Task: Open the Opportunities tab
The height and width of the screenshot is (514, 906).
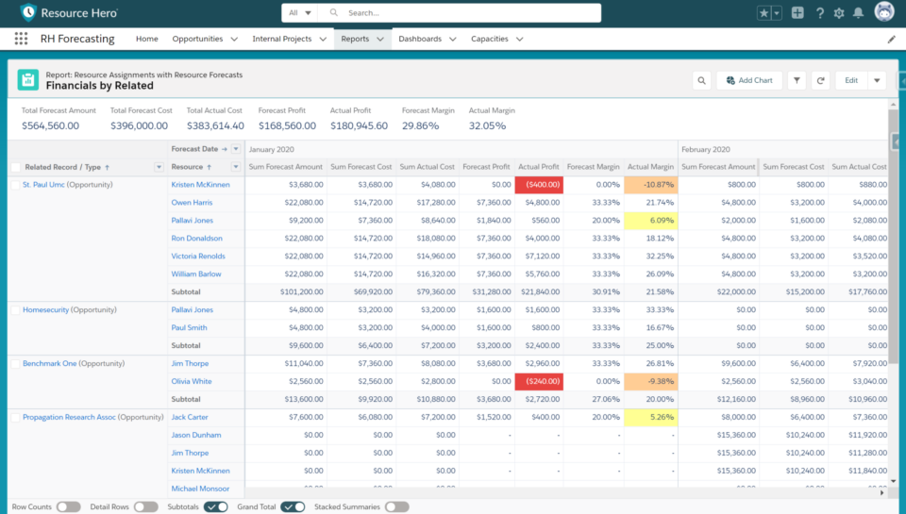Action: (x=197, y=39)
